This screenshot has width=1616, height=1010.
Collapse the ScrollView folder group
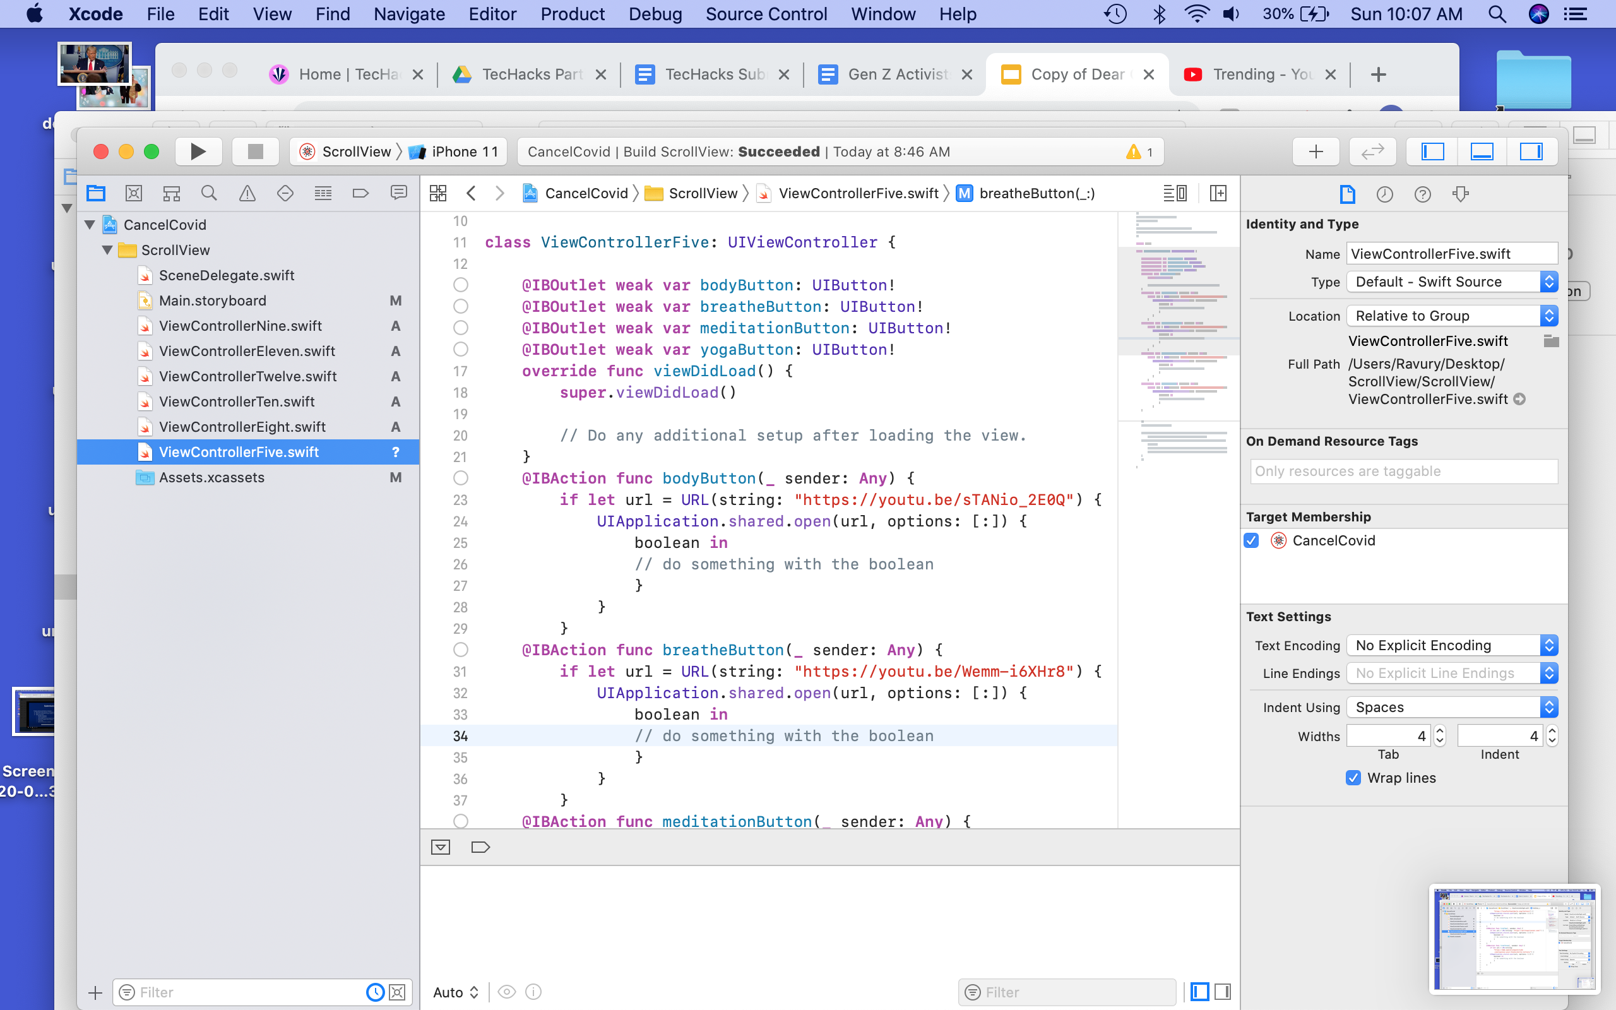point(107,250)
